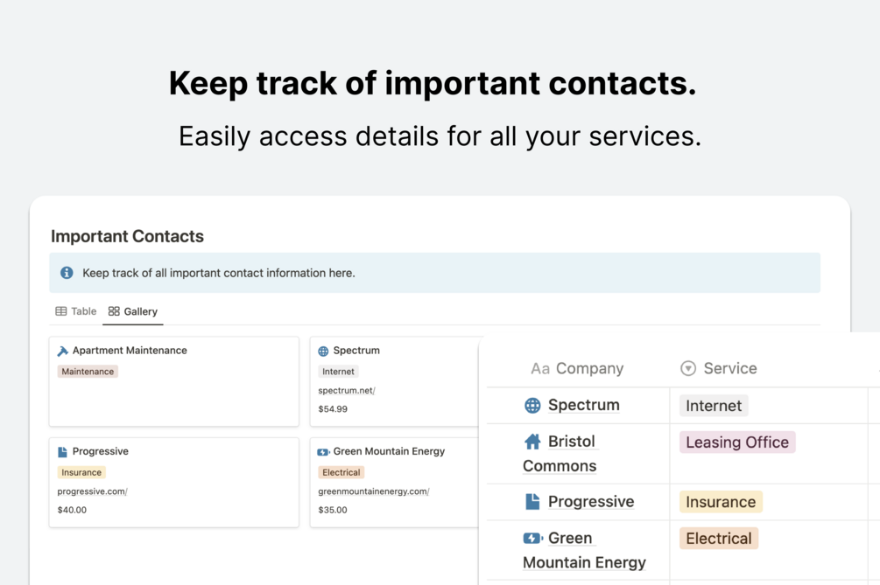Click the pink Leasing Office tag

coord(737,442)
